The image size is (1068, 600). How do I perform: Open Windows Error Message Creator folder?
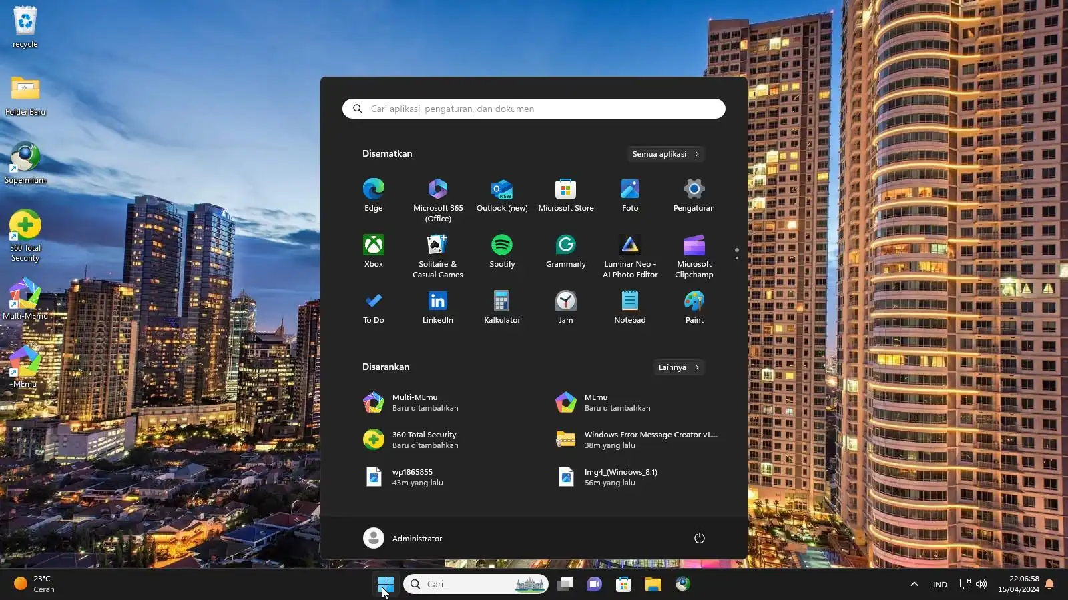click(635, 440)
